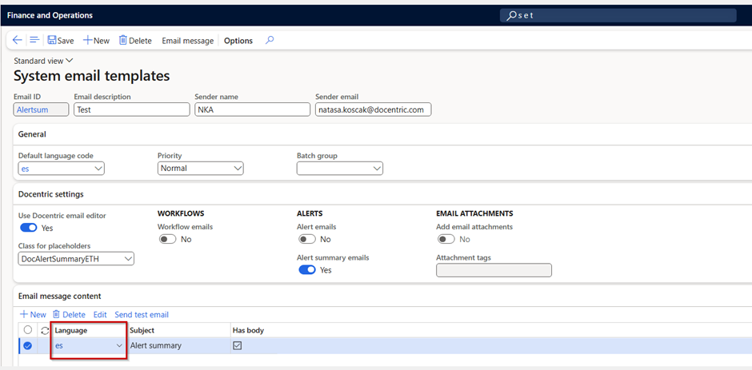Click the top search box

[x=618, y=15]
